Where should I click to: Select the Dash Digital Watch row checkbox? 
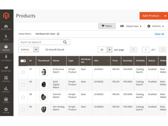pos(23,84)
